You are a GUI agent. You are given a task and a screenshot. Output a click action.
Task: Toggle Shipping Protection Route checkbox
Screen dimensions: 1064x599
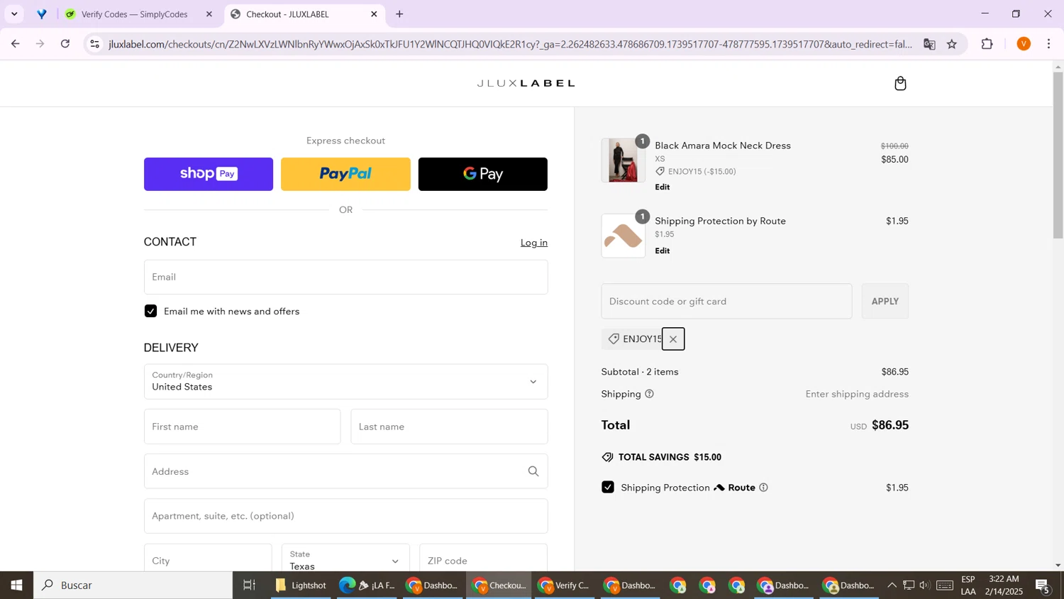click(608, 488)
